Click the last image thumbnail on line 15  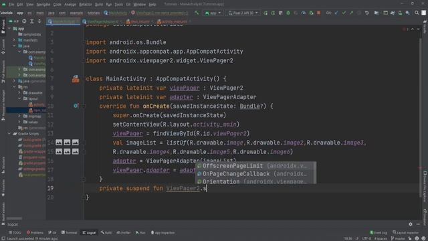pos(76,152)
